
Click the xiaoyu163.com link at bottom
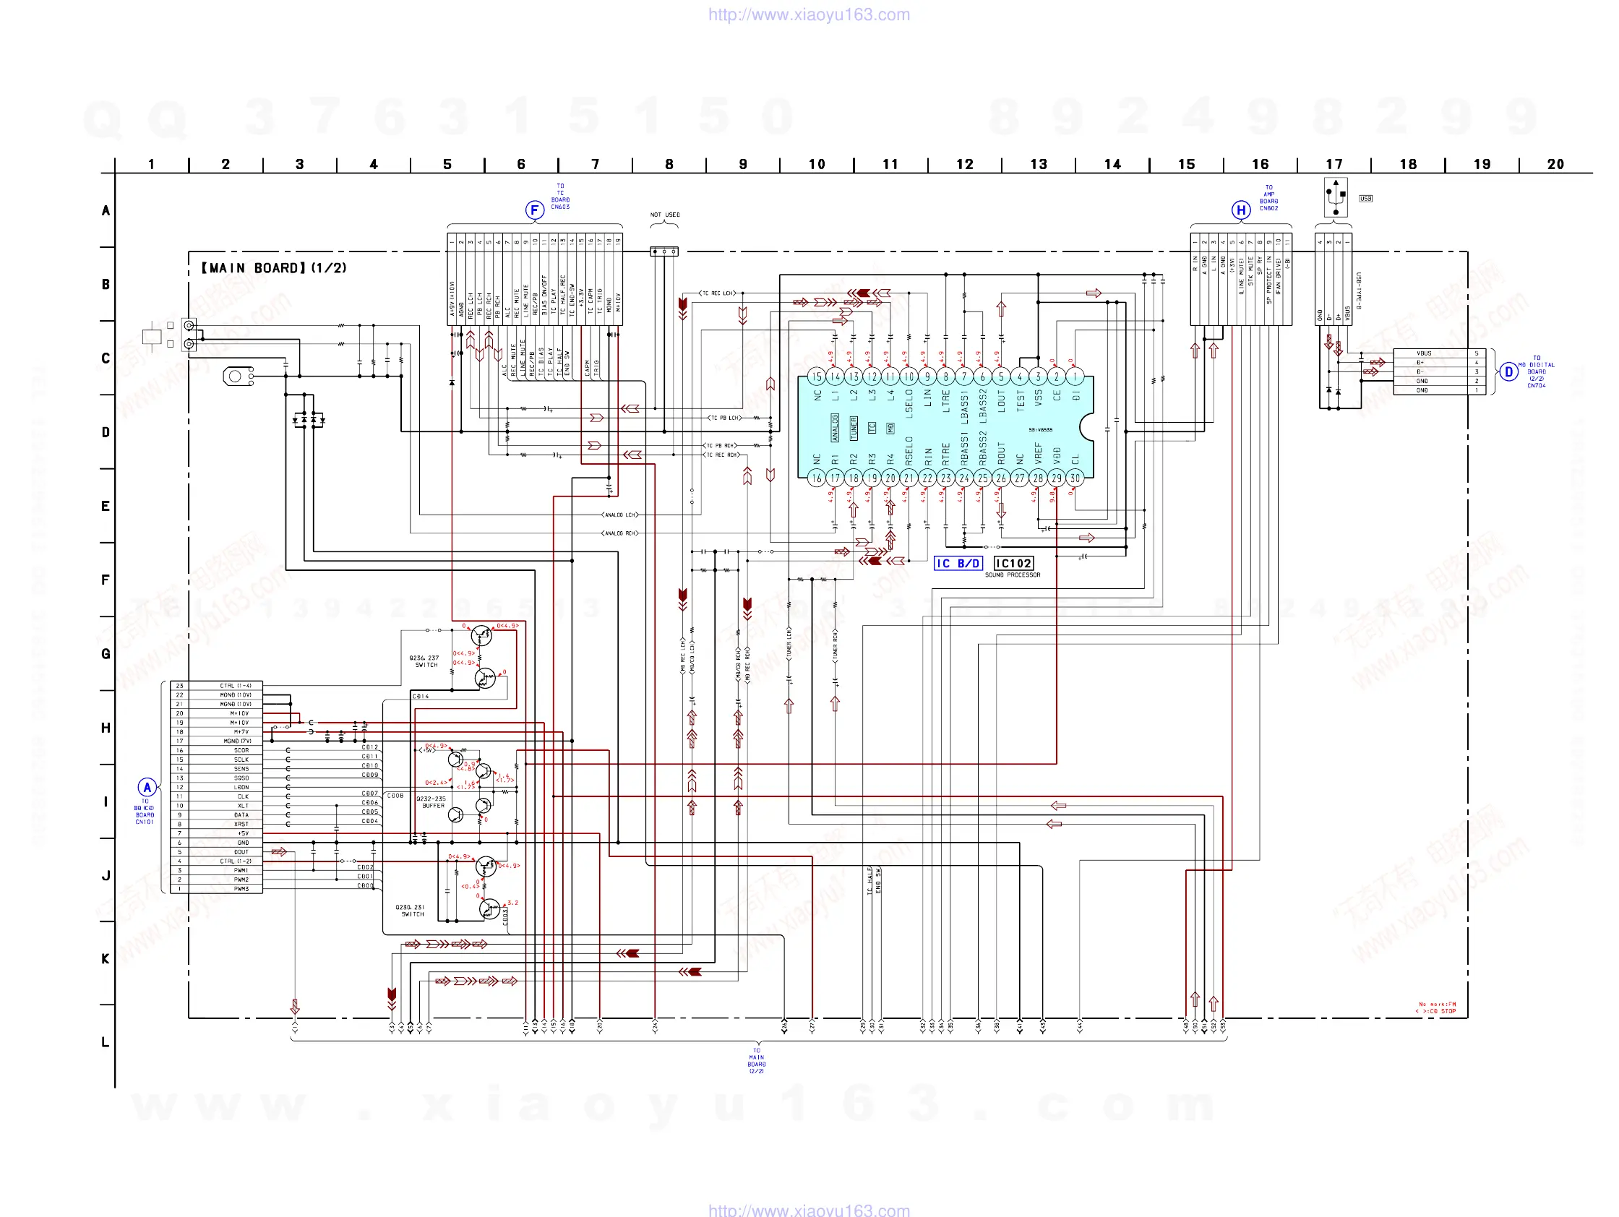click(x=809, y=1210)
